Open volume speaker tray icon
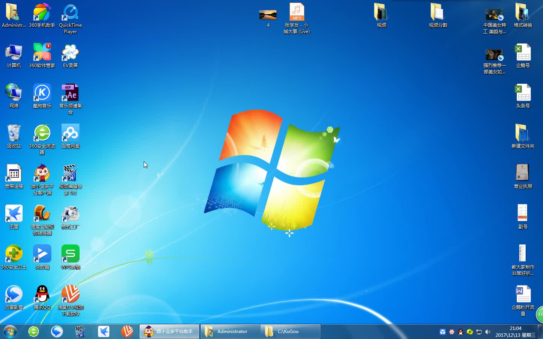This screenshot has height=339, width=543. 488,332
